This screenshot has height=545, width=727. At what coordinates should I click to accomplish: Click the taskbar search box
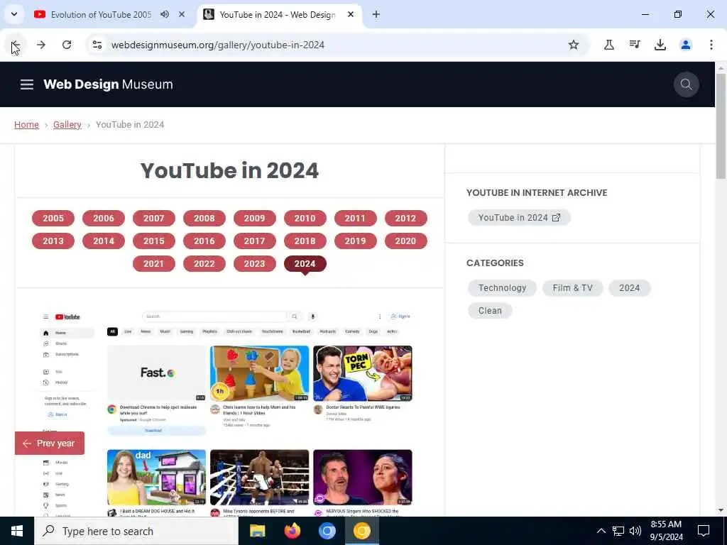[x=136, y=531]
